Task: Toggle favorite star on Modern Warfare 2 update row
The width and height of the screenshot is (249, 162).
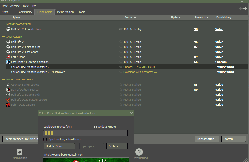Action: 121,67
